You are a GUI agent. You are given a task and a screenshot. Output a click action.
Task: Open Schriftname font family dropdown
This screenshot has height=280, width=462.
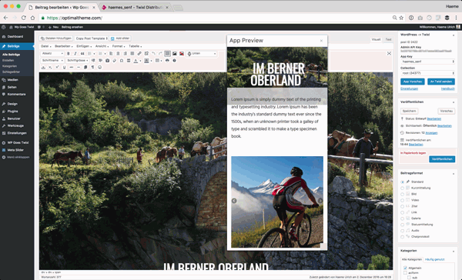52,60
